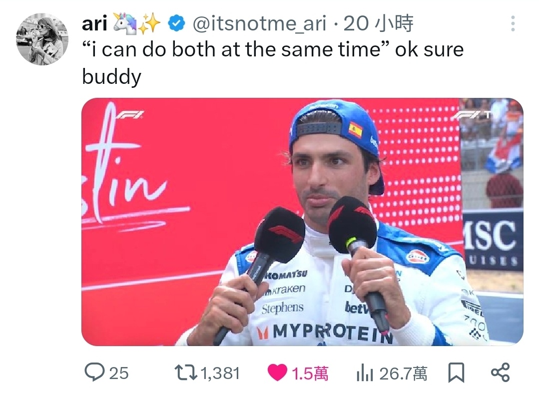Viewport: 539px width, 397px height.
Task: Click the 25 replies count
Action: 119,374
